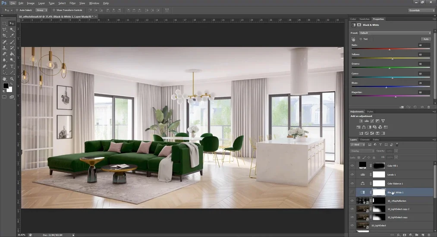Screen dimensions: 437x237
Task: Open the blending mode Overlay dropdown
Action: click(x=363, y=151)
